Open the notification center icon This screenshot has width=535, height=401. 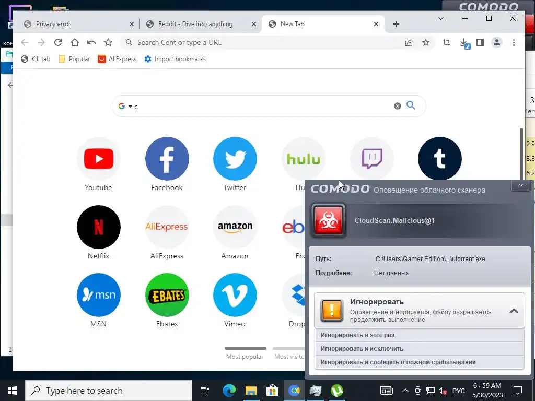click(518, 391)
